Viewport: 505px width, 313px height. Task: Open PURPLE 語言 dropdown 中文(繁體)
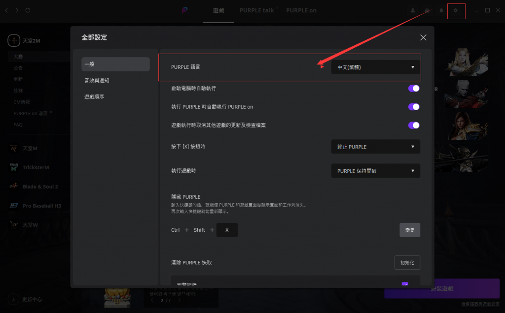375,67
